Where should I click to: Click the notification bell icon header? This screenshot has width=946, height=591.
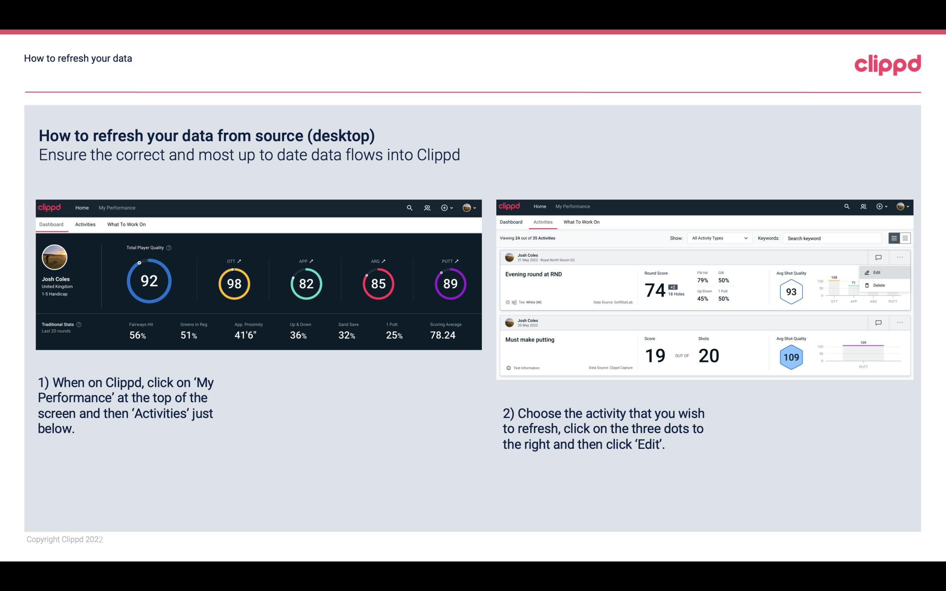pos(426,207)
